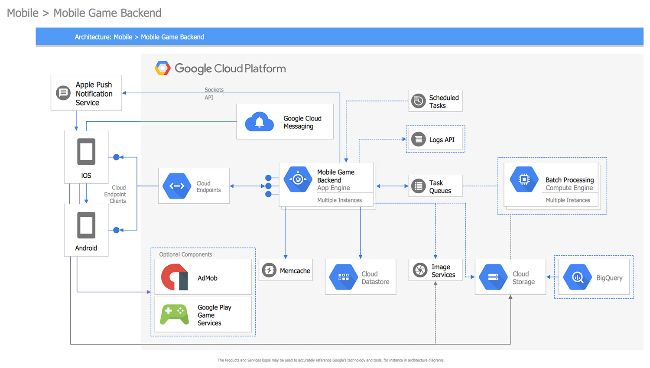Click the Google Cloud Platform hexagon logo
This screenshot has height=368, width=650.
162,68
